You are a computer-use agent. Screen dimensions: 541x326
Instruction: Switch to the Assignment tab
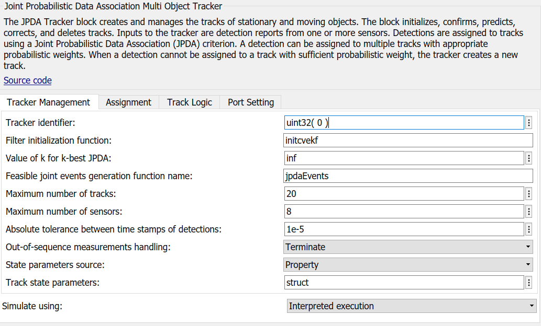[x=128, y=102]
